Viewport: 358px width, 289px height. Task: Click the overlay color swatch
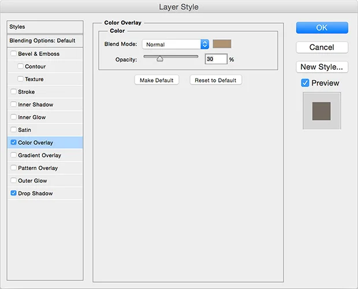pyautogui.click(x=222, y=44)
